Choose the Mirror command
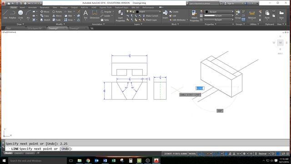This screenshot has height=164, width=291. 57,16
